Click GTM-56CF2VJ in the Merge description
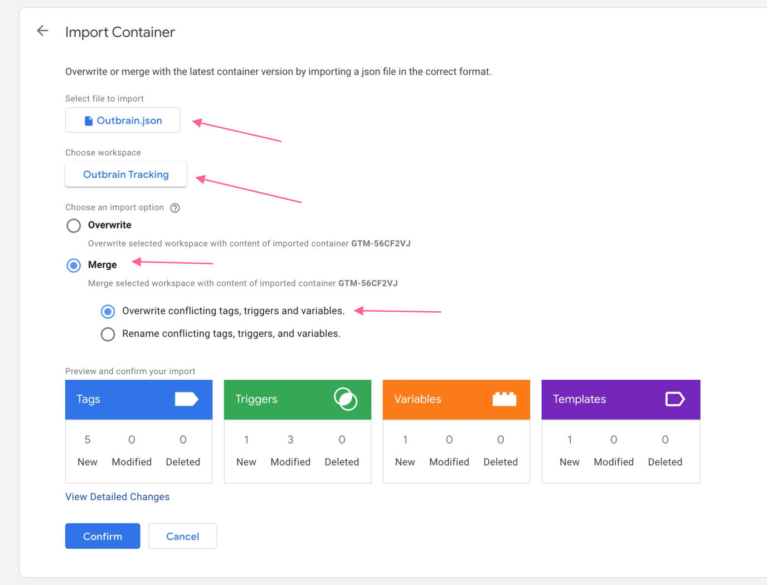Screen dimensions: 767x585 pos(368,283)
